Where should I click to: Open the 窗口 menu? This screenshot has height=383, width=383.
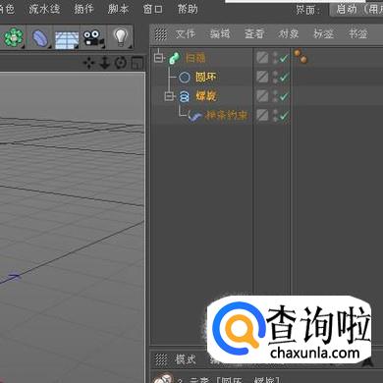(x=152, y=9)
